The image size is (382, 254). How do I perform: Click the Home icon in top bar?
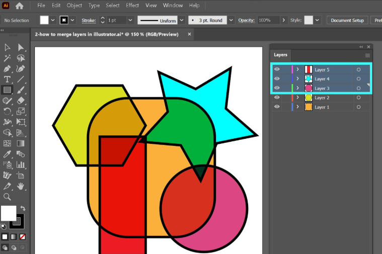[x=20, y=6]
